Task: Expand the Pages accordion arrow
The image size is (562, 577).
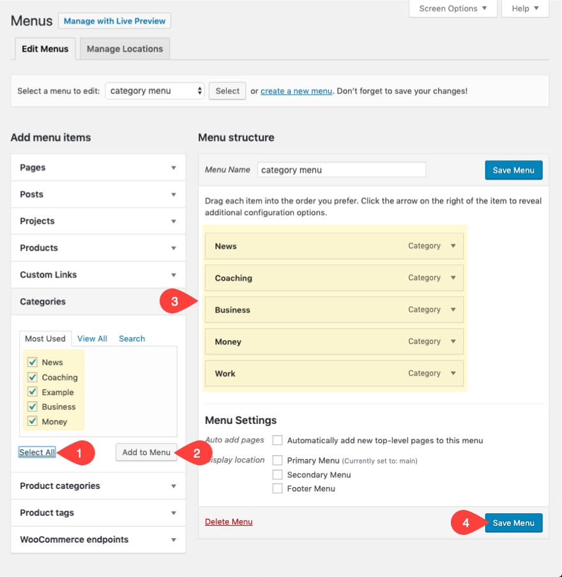Action: tap(173, 168)
